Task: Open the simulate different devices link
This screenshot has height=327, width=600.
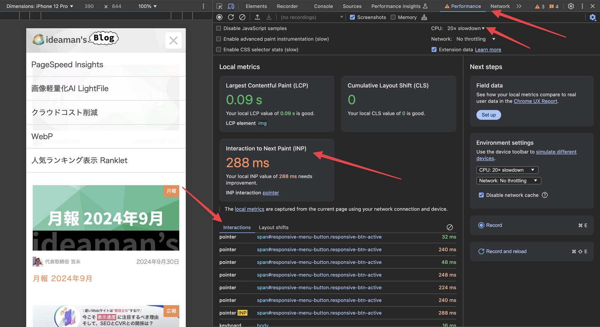Action: [x=526, y=155]
